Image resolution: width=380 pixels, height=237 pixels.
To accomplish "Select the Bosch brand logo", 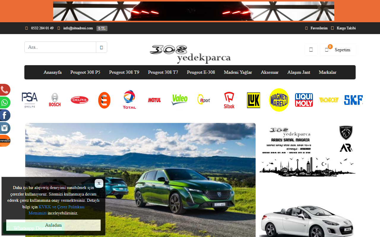I will [x=55, y=100].
